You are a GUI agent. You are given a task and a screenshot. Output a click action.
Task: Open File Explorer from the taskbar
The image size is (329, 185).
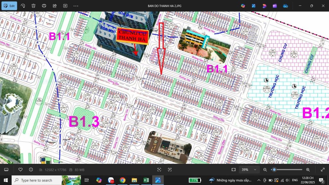tap(134, 180)
